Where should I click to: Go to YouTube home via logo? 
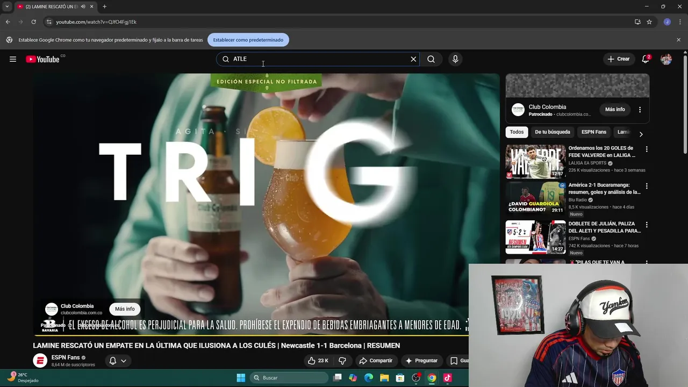click(x=43, y=59)
